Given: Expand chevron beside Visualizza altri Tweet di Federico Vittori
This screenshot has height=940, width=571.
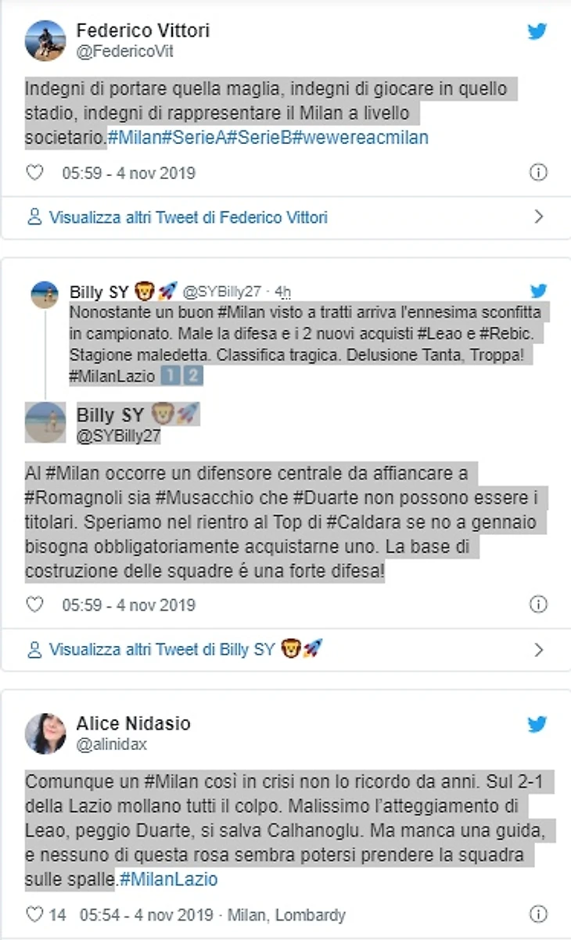Looking at the screenshot, I should tap(538, 217).
